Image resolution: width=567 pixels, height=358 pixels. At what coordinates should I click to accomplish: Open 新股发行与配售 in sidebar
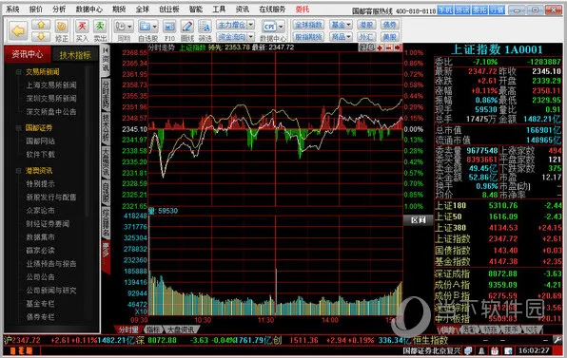coord(51,198)
